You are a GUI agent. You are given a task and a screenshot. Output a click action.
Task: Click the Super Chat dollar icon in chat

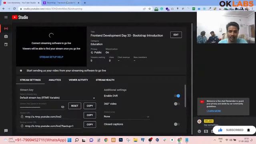(x=206, y=131)
